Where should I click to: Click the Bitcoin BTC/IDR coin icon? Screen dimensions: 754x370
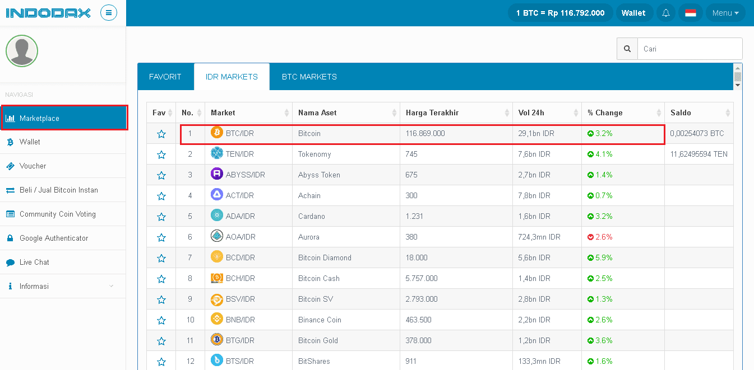pos(217,133)
